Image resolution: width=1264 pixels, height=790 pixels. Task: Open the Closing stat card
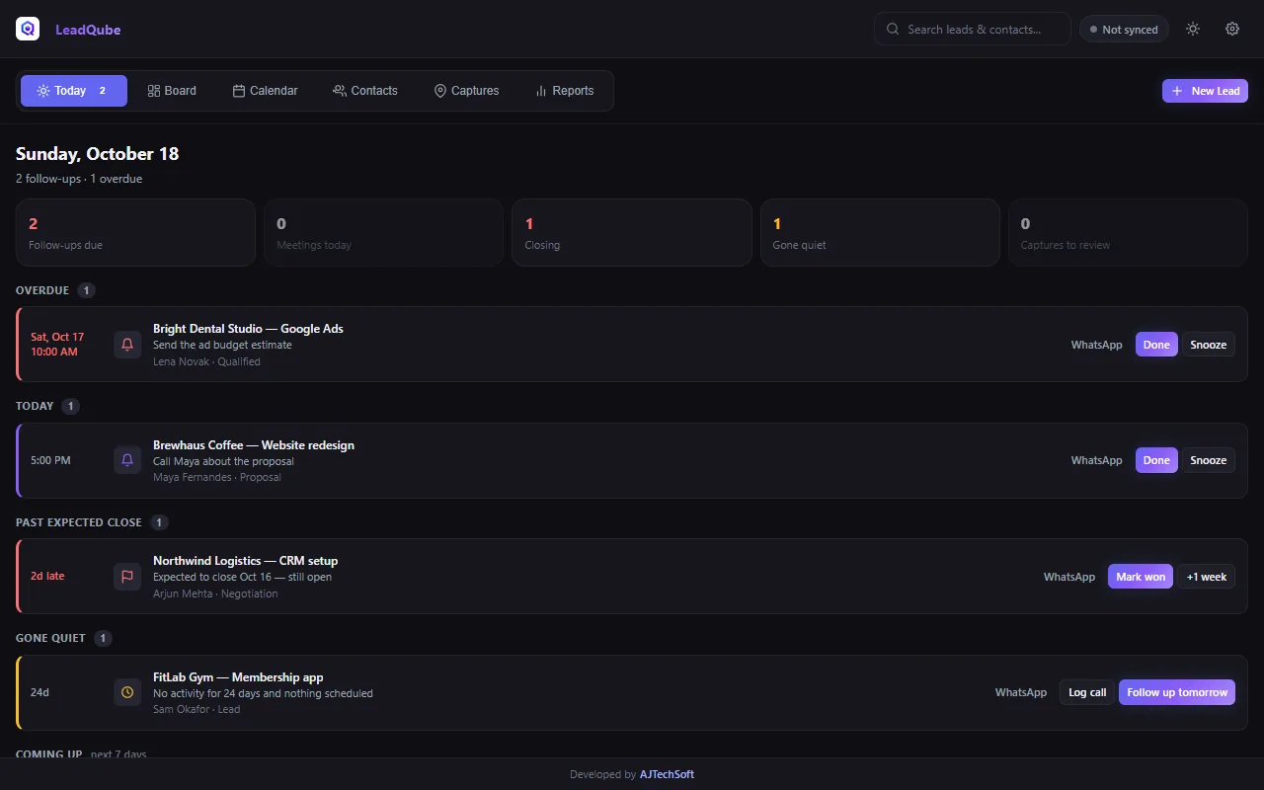[x=632, y=233]
